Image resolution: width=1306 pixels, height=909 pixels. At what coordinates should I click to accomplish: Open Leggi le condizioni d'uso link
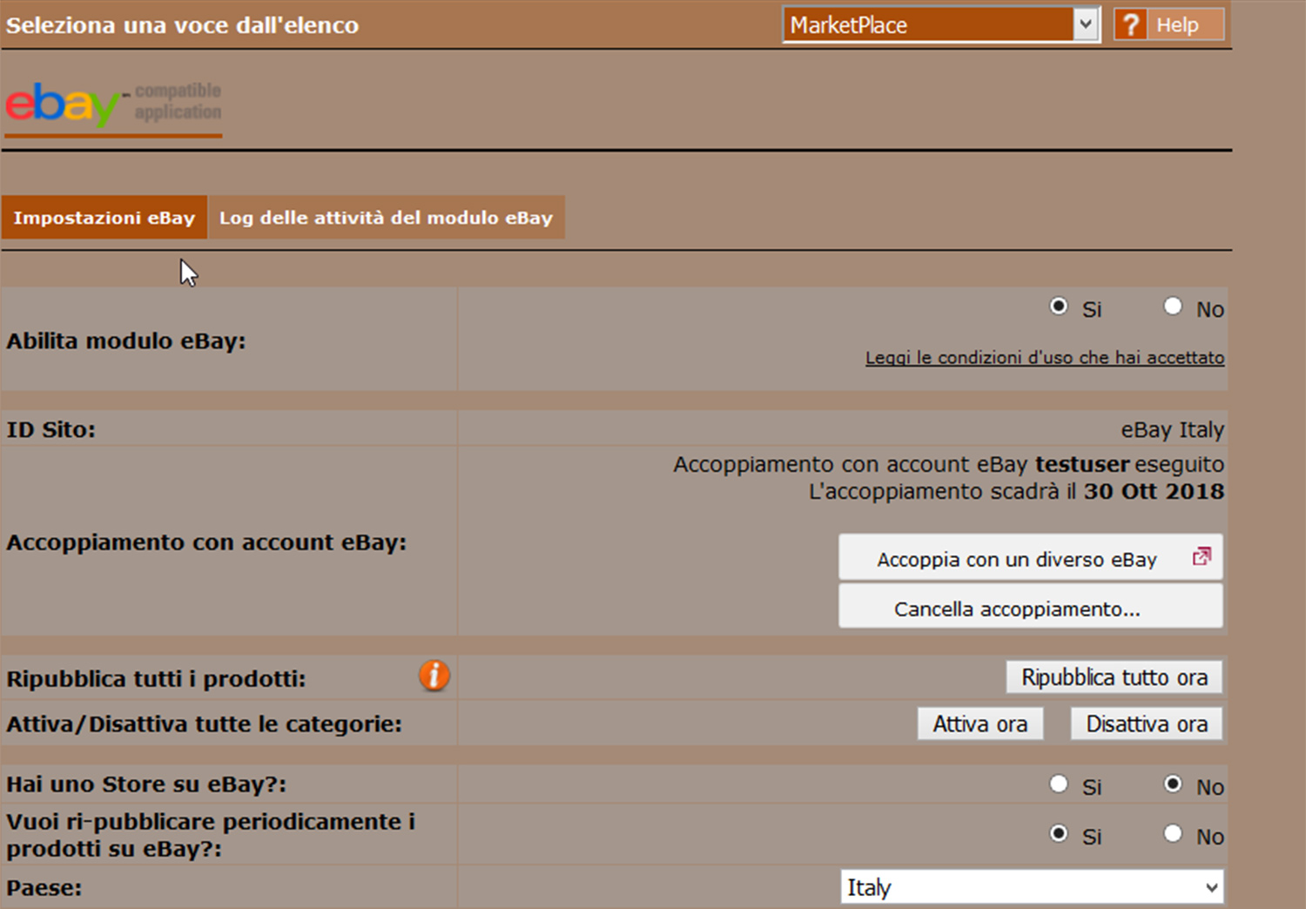pyautogui.click(x=1045, y=358)
